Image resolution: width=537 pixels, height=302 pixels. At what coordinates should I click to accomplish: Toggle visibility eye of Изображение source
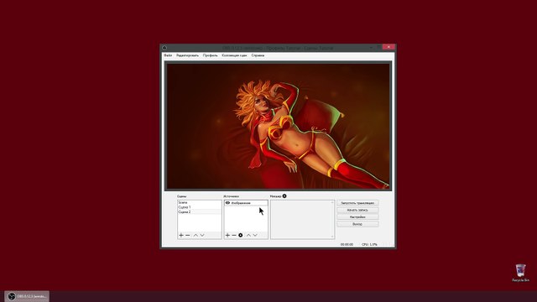pyautogui.click(x=227, y=203)
